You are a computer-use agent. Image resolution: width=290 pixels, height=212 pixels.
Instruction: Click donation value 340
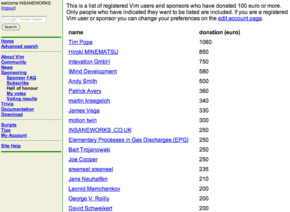(x=204, y=101)
